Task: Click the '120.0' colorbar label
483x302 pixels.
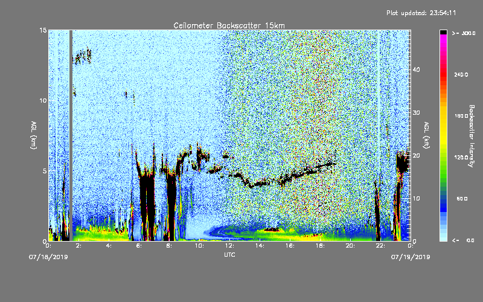Action: (461, 158)
